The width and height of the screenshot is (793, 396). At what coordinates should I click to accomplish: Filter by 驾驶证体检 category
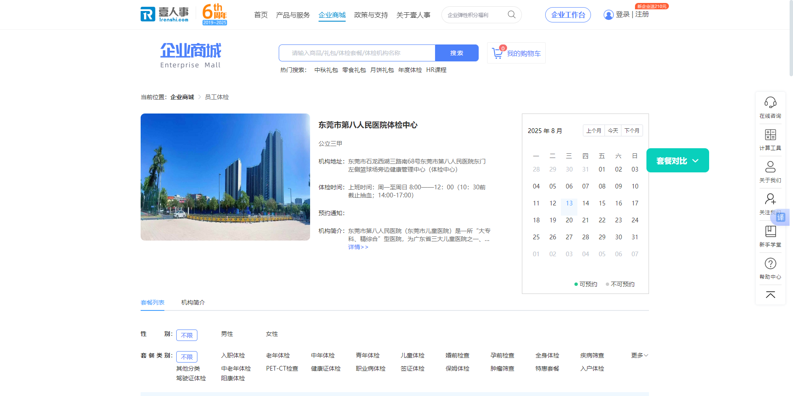[191, 378]
